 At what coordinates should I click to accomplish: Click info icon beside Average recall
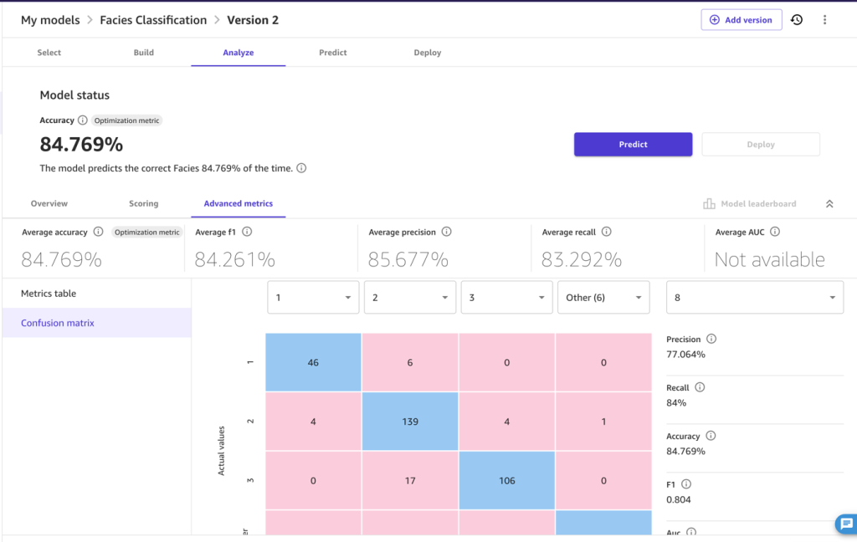(606, 232)
